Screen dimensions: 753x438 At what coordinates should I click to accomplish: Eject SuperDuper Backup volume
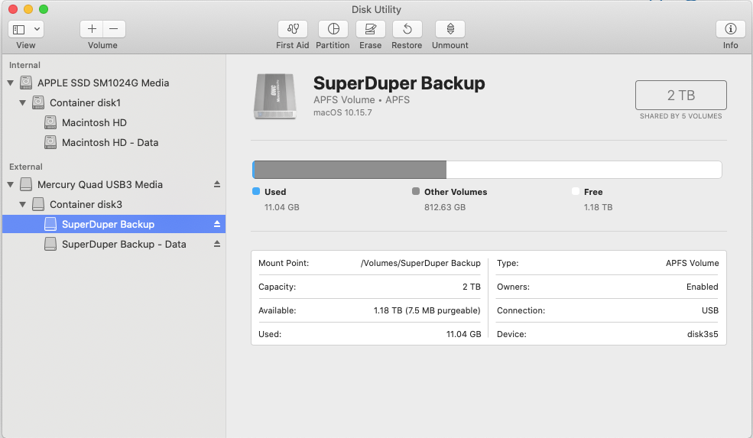217,224
